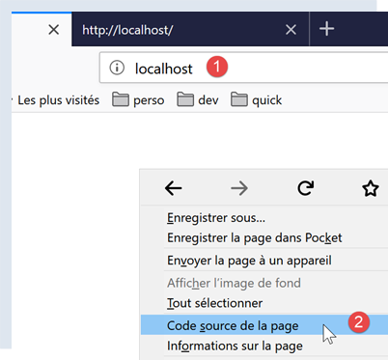Viewport: 388px width, 360px height.
Task: Click the localhost address bar field
Action: [244, 68]
